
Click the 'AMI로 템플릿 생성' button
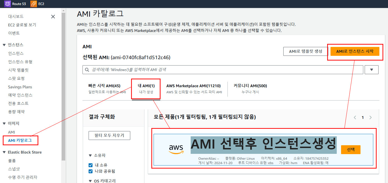pyautogui.click(x=306, y=51)
